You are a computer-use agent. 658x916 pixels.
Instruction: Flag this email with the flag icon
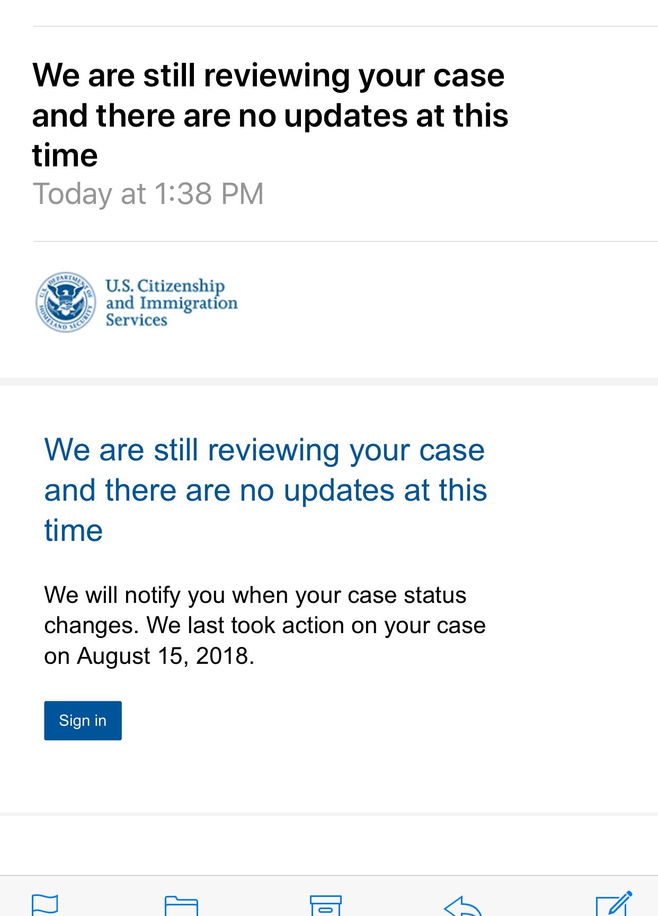tap(45, 904)
